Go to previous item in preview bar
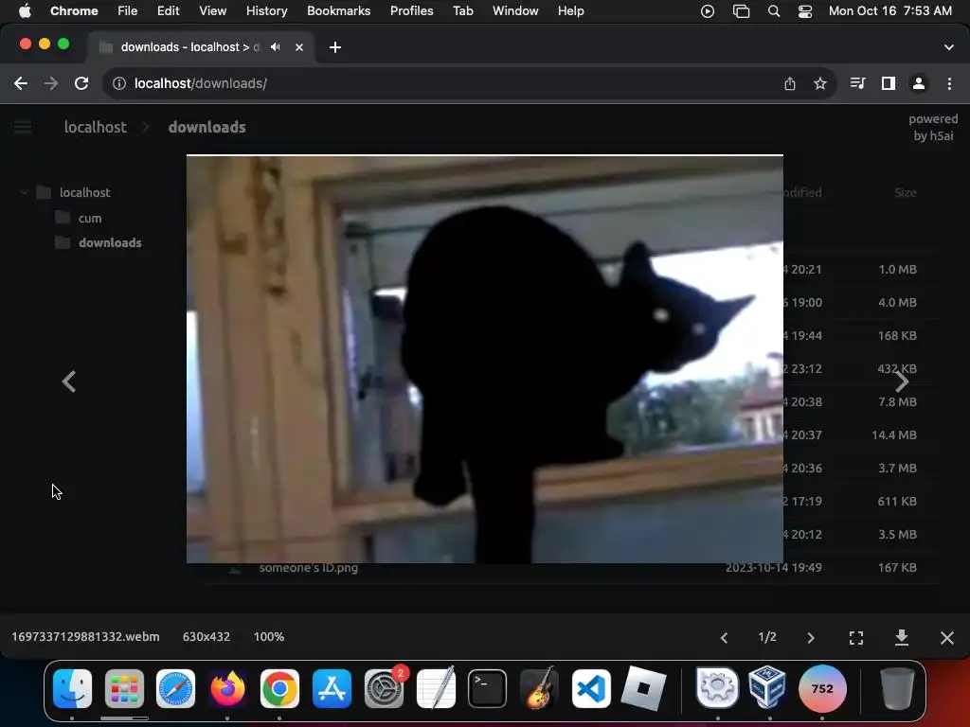 click(x=725, y=637)
